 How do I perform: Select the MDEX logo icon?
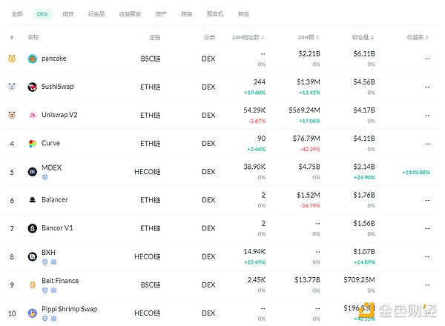33,172
